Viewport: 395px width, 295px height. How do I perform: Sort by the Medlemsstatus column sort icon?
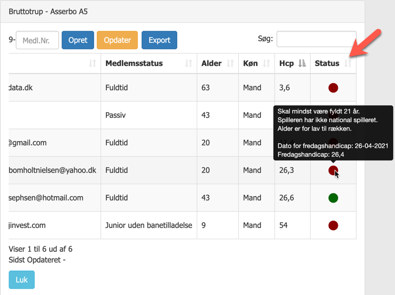tap(189, 64)
